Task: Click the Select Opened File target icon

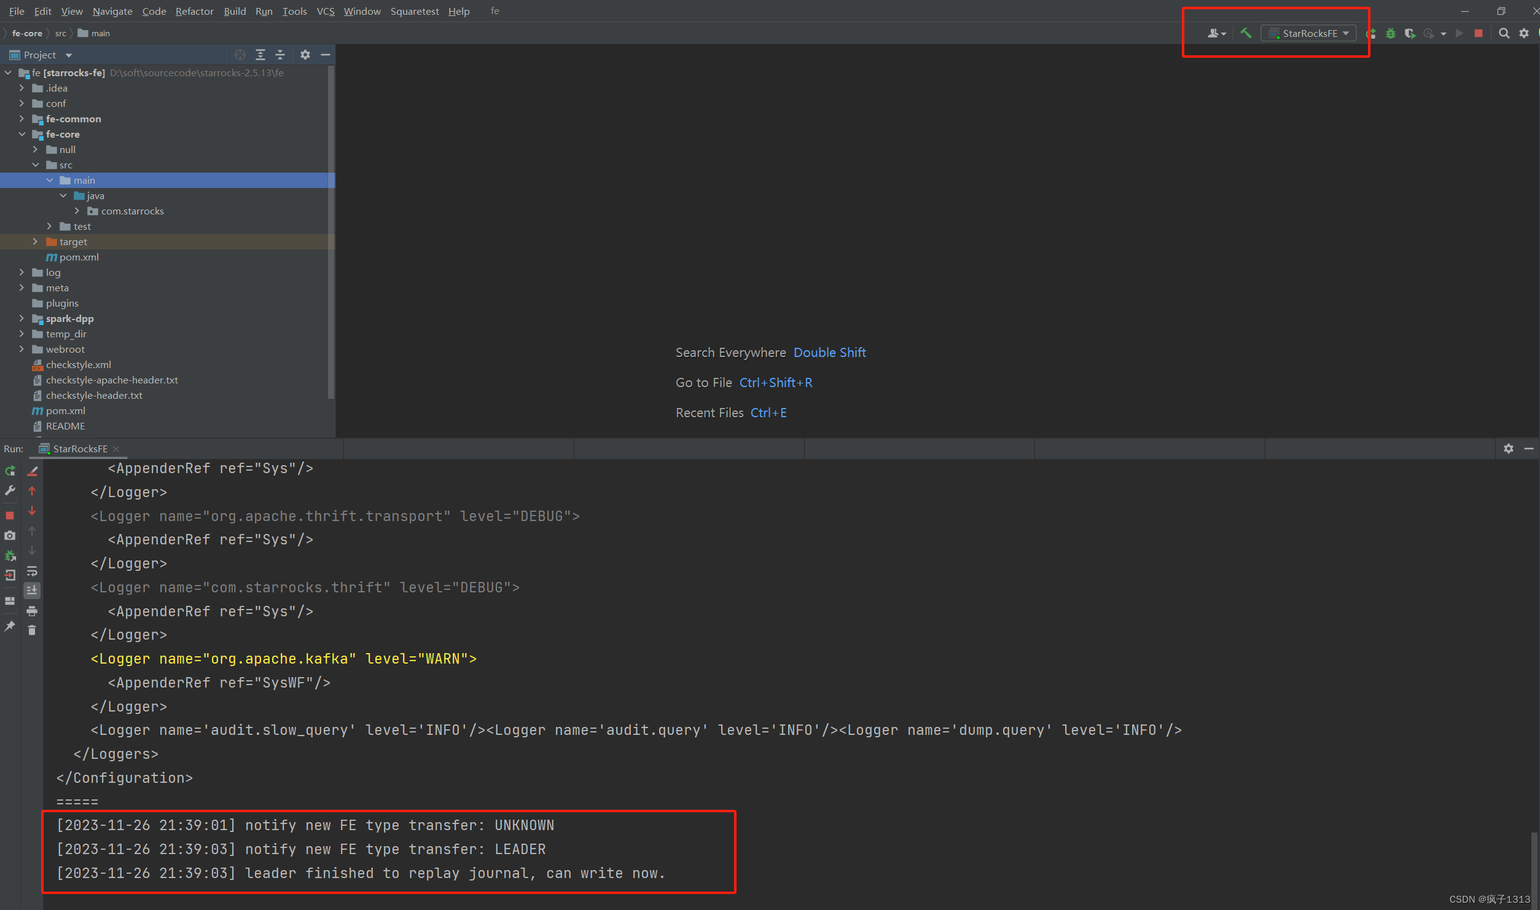Action: [x=240, y=55]
